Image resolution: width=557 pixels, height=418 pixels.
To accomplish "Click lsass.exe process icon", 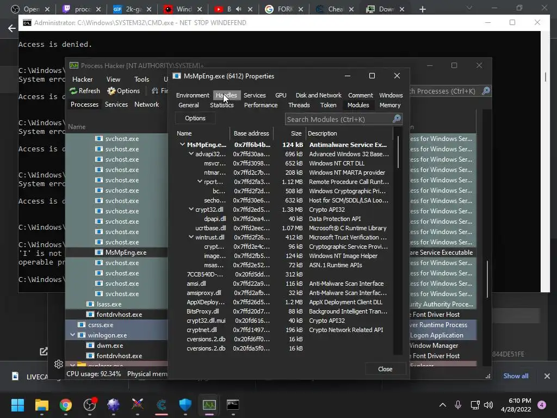I will (x=90, y=304).
